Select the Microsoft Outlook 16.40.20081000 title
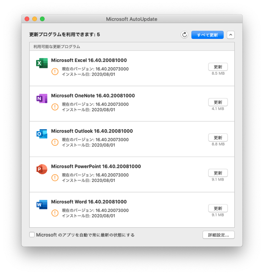The height and width of the screenshot is (275, 264). coord(92,131)
